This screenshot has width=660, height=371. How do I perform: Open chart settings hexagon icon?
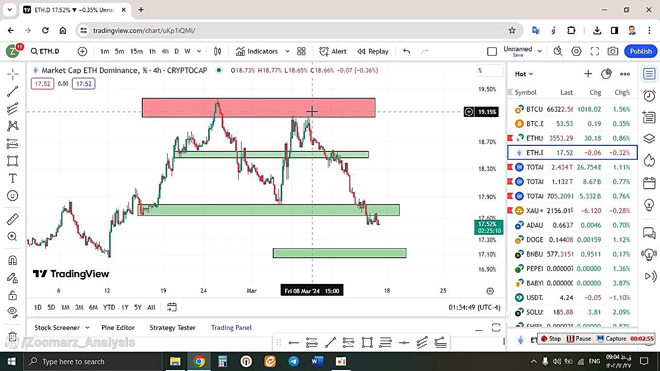(x=576, y=51)
